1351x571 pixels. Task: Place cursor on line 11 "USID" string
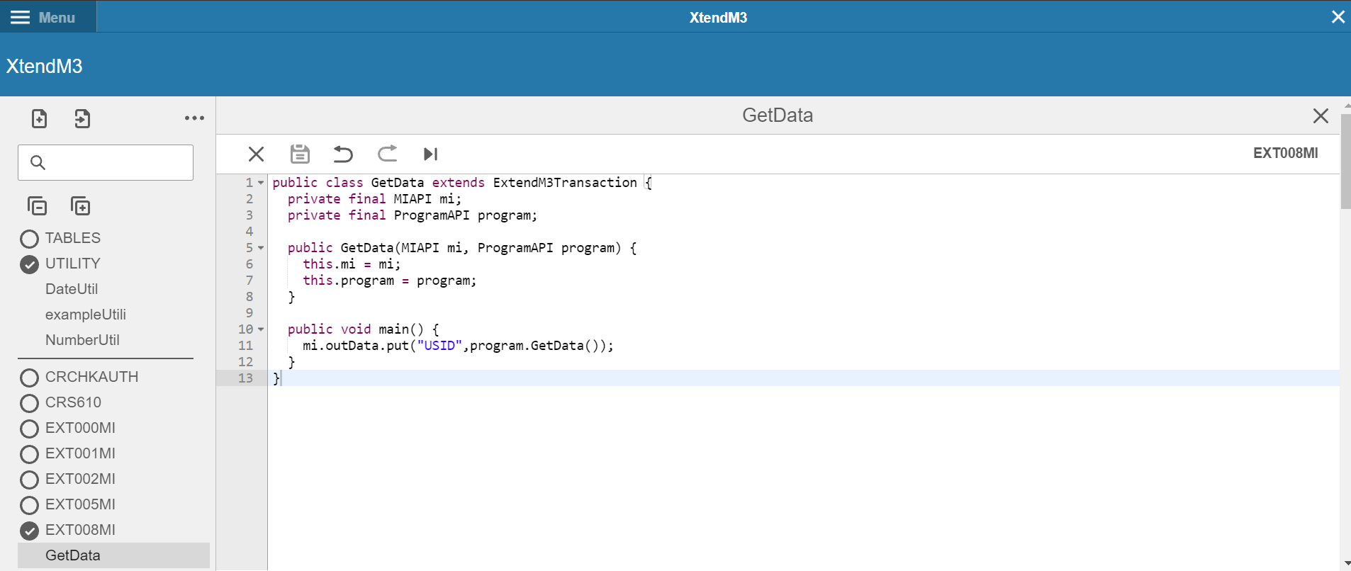(439, 346)
